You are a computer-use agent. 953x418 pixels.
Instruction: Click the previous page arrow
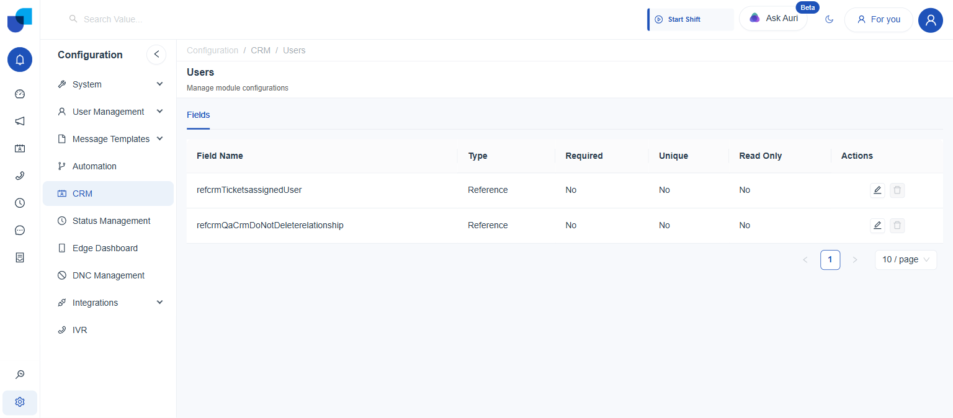point(805,260)
